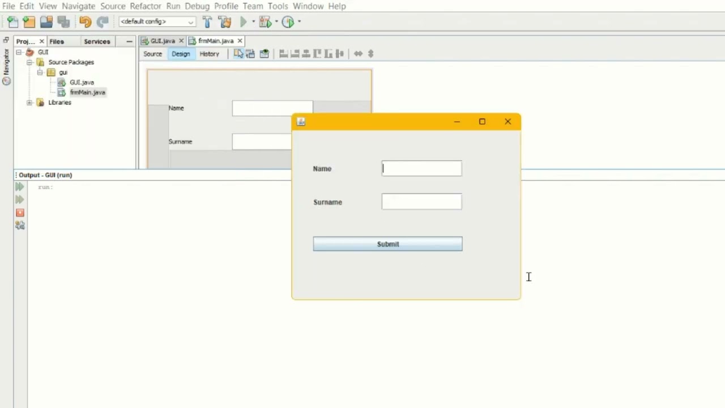The image size is (725, 408).
Task: Switch to Source view
Action: (152, 54)
